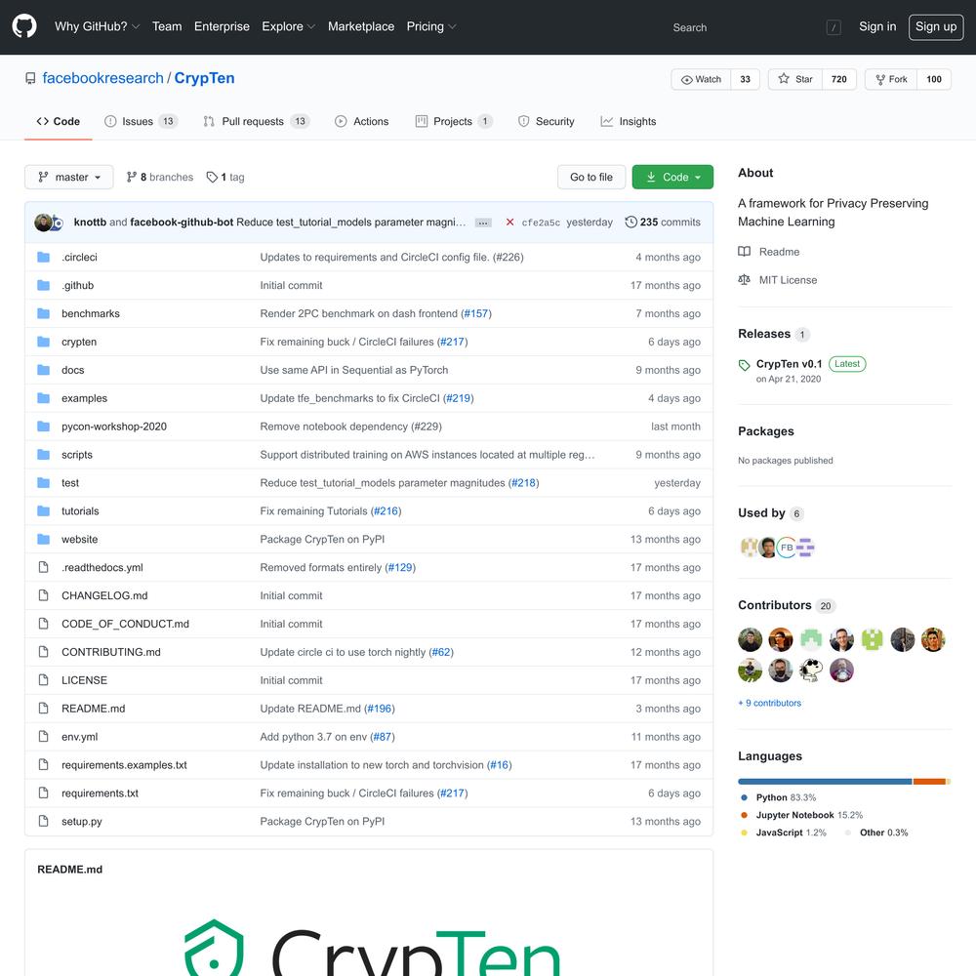Image resolution: width=976 pixels, height=976 pixels.
Task: Click the green tag icon for CrypTen v0.1
Action: [744, 365]
